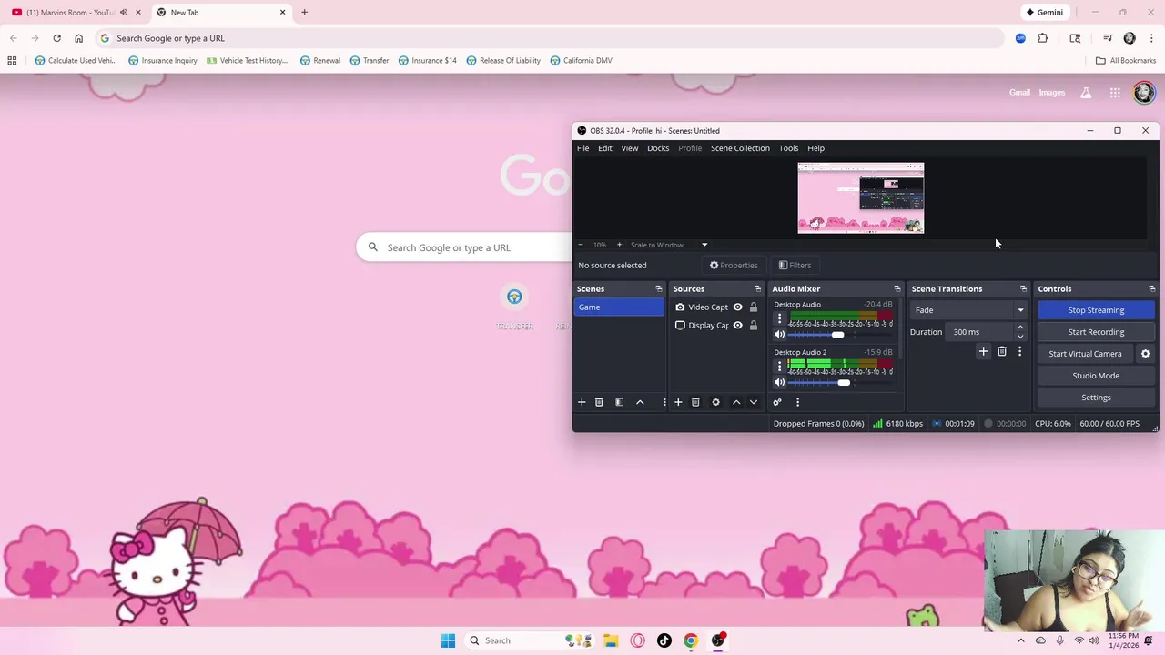Image resolution: width=1165 pixels, height=655 pixels.
Task: Hide Video Capture source eye icon
Action: tap(738, 307)
